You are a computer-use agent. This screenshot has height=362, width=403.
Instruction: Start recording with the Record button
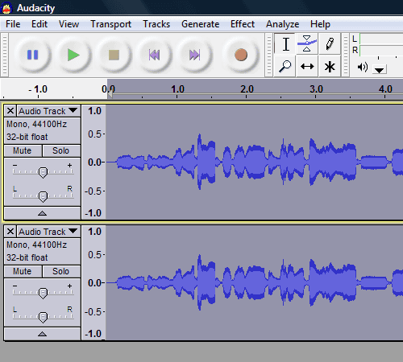(241, 55)
